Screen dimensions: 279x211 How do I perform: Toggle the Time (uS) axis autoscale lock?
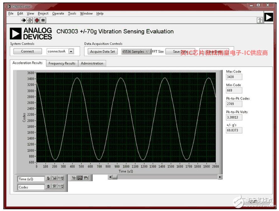pyautogui.click(x=48, y=178)
